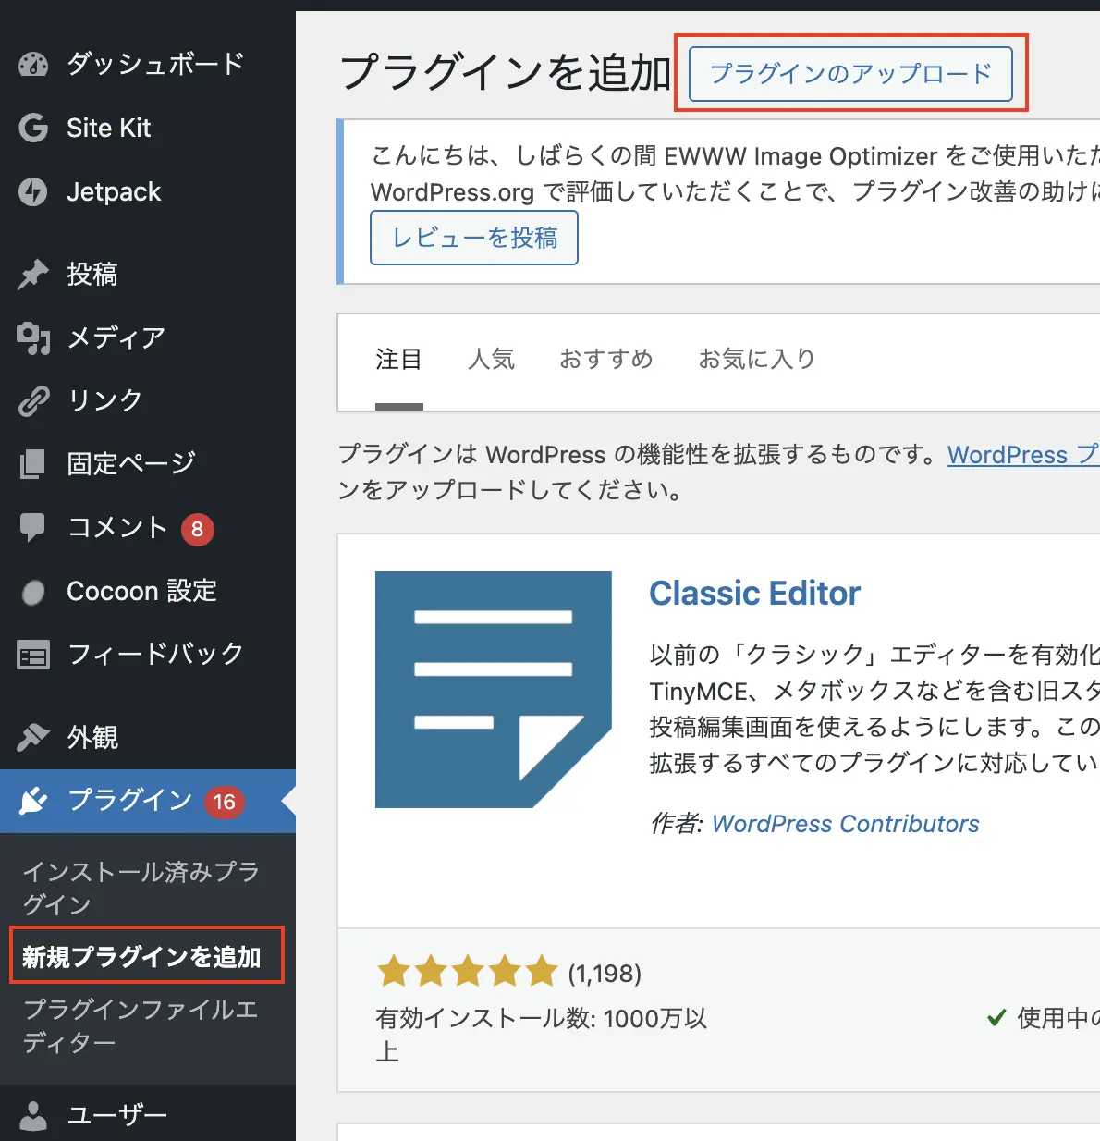Switch to the お気に入り tab

coord(757,359)
